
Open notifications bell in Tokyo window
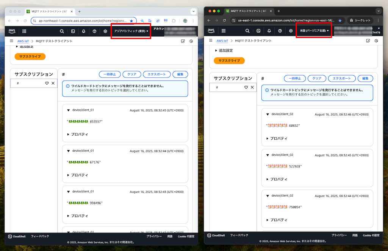pyautogui.click(x=84, y=31)
